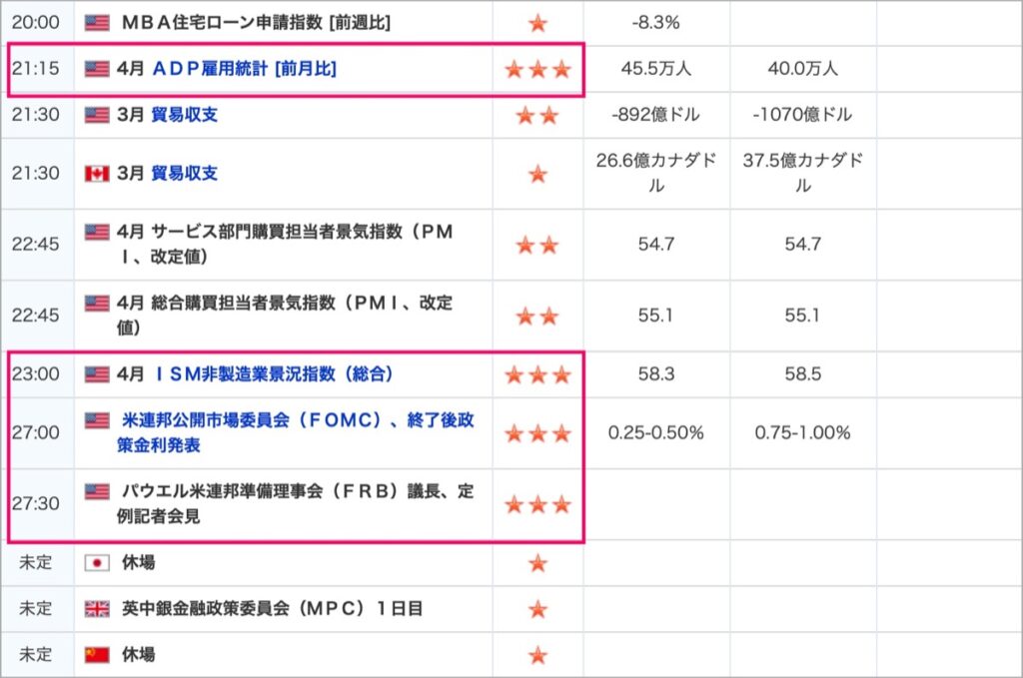Screen dimensions: 1023x678
Task: Click the US flag in the ADP雇用統計 row
Action: pos(97,69)
